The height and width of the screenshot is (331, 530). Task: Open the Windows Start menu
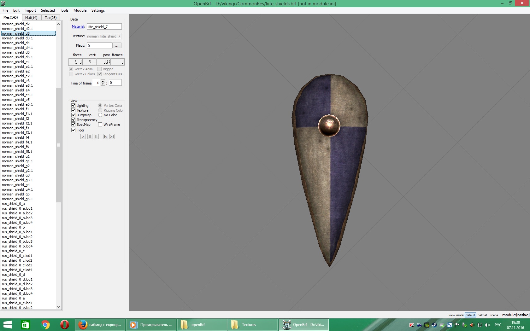coord(7,325)
